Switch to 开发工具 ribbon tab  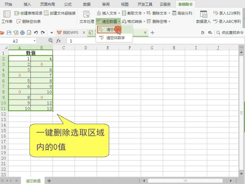point(145,4)
